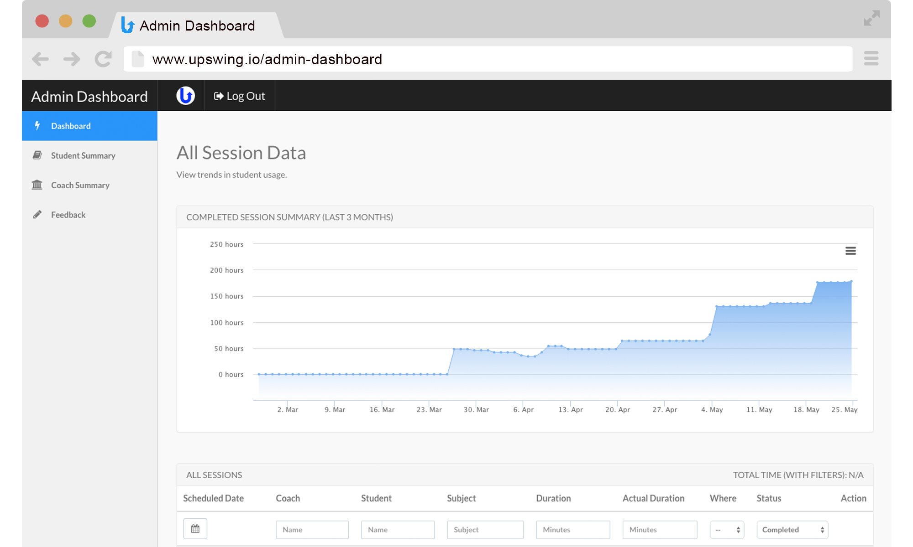Click the '250 hours' axis label
The image size is (913, 547).
coord(226,244)
